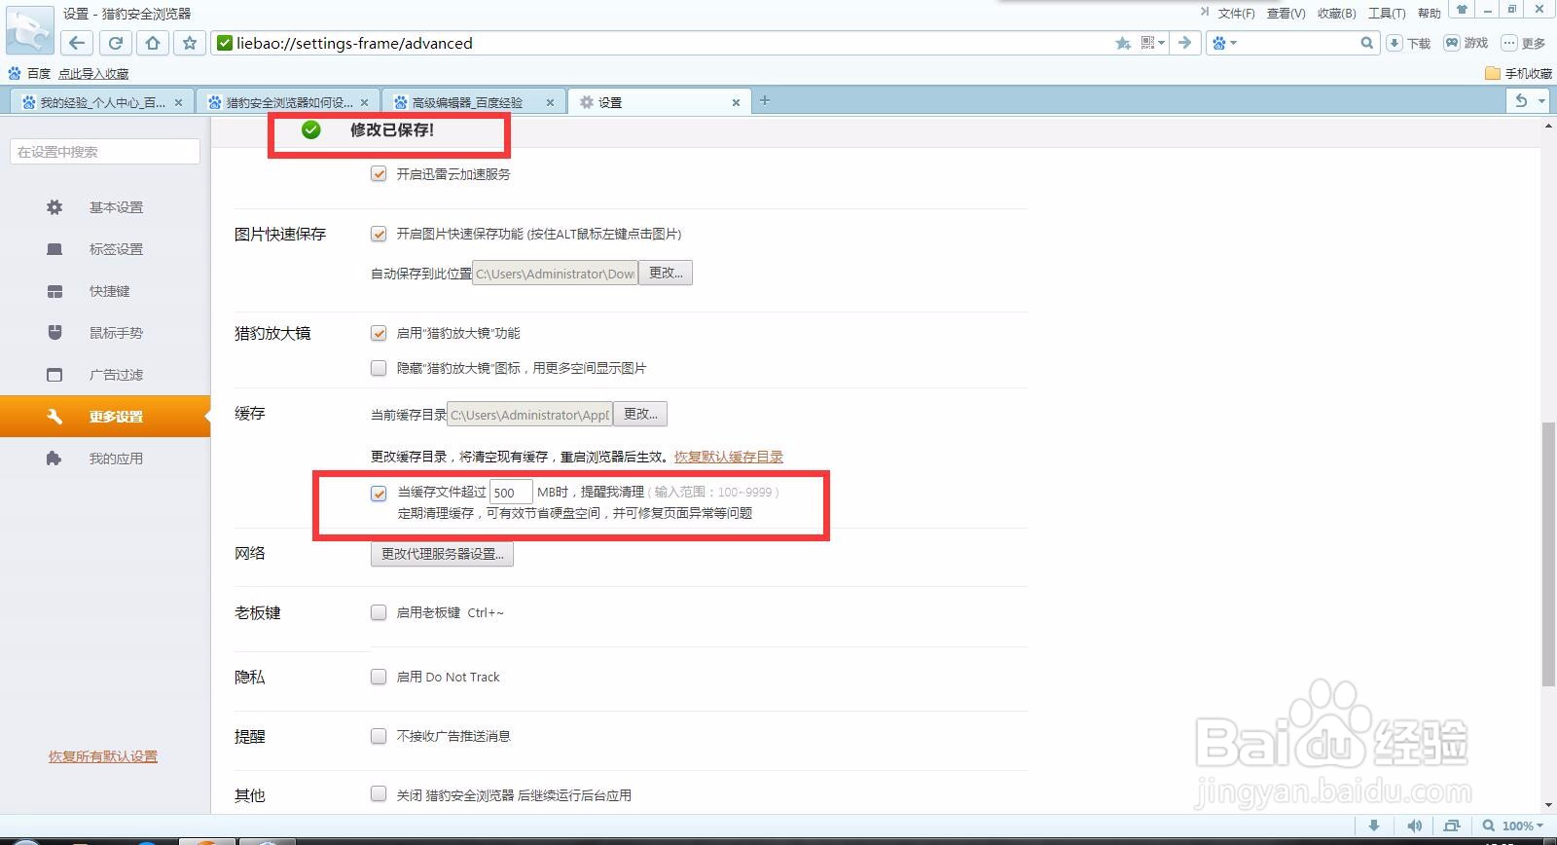The image size is (1557, 845).
Task: Close the 高级编辑器_百度经验 tab
Action: point(550,102)
